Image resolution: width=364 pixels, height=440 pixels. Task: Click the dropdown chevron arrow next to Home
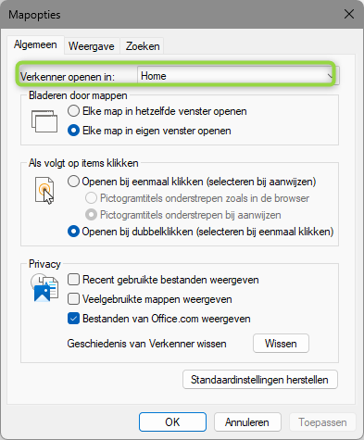point(331,76)
